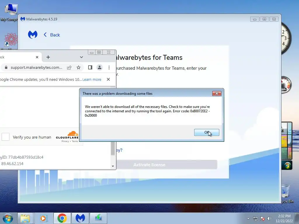Minimize the Chrome window
299x224 pixels.
(x=92, y=52)
